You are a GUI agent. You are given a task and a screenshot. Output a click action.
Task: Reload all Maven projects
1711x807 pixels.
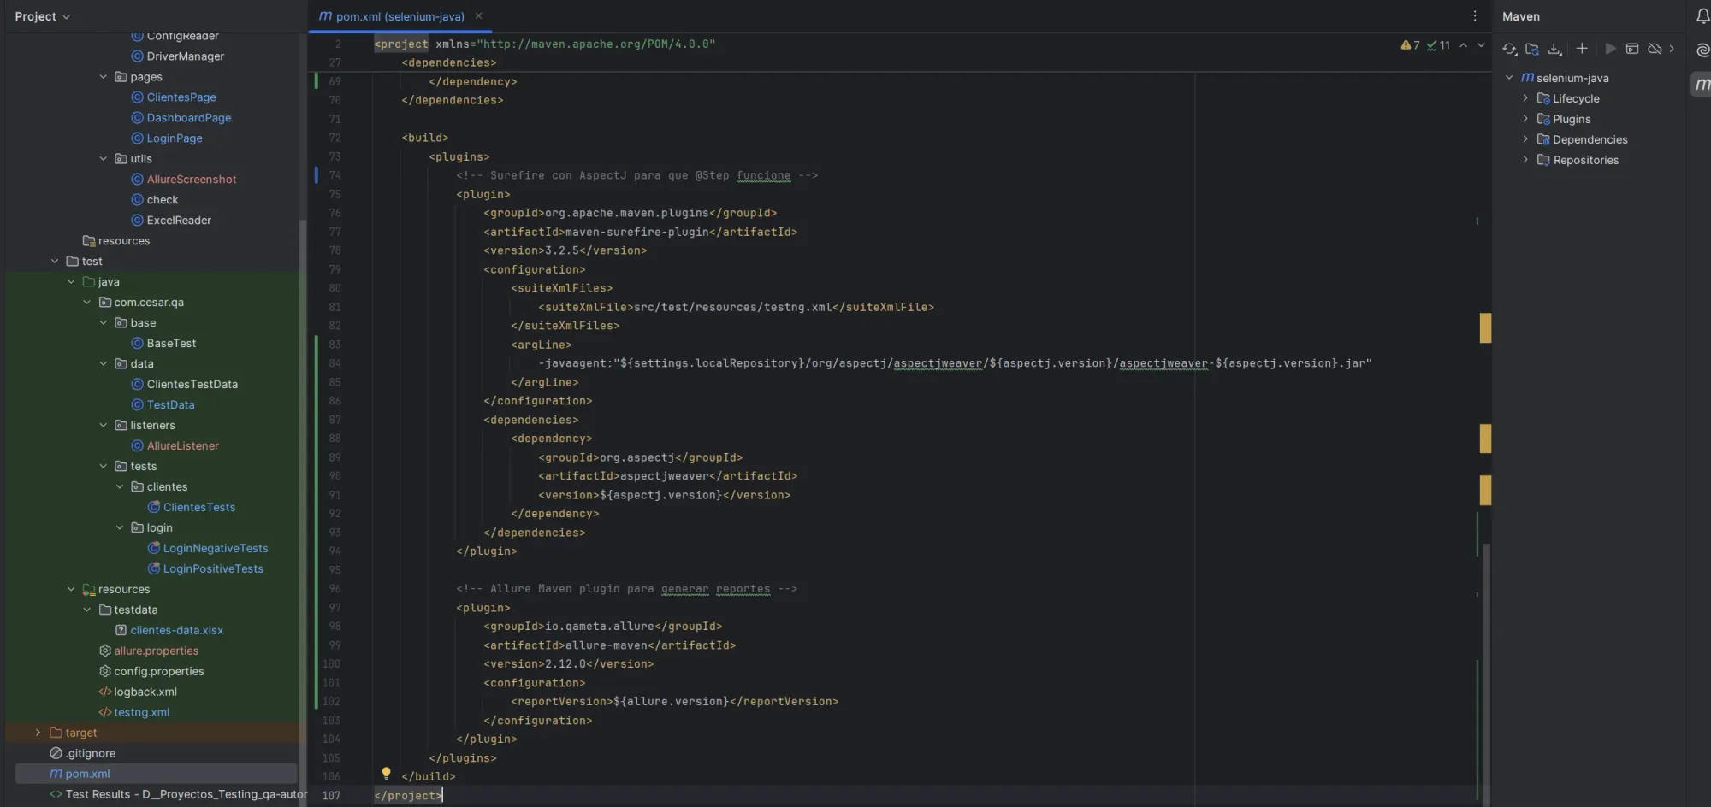(1508, 49)
